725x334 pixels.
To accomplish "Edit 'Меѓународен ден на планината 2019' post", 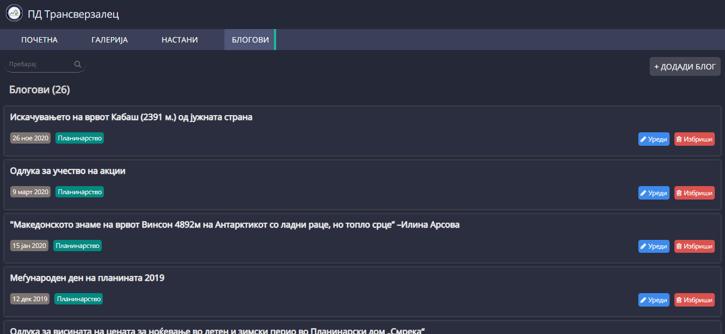I will tap(653, 300).
